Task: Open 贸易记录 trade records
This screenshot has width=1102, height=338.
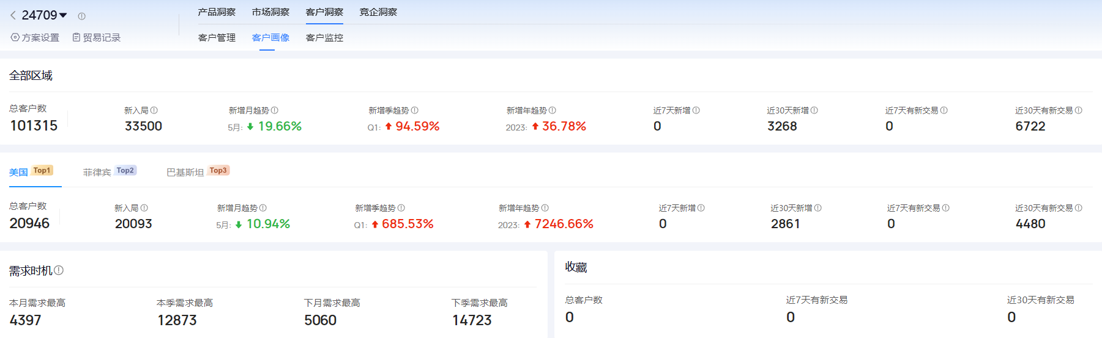Action: (x=97, y=38)
